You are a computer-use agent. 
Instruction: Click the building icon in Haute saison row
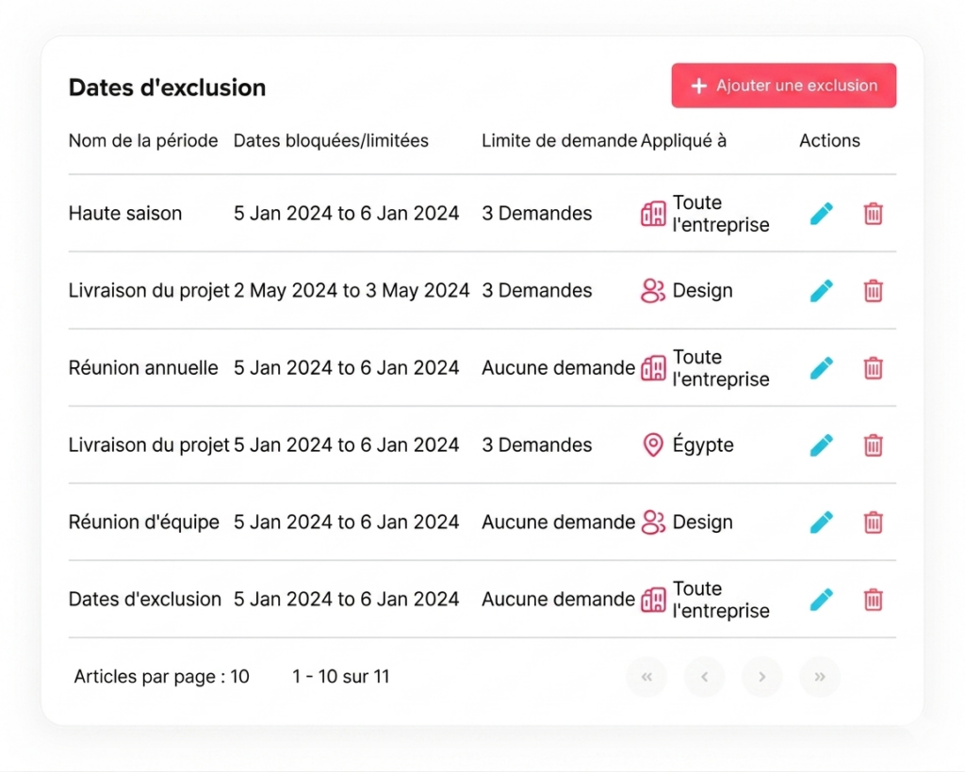653,214
